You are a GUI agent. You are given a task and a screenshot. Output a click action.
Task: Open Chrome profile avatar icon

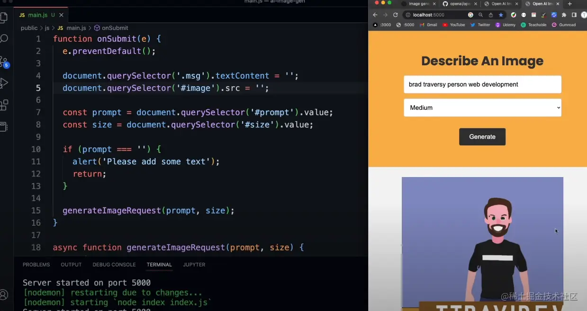584,15
